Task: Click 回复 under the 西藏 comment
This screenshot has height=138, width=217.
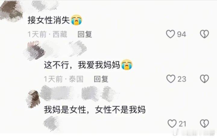Action: point(85,34)
